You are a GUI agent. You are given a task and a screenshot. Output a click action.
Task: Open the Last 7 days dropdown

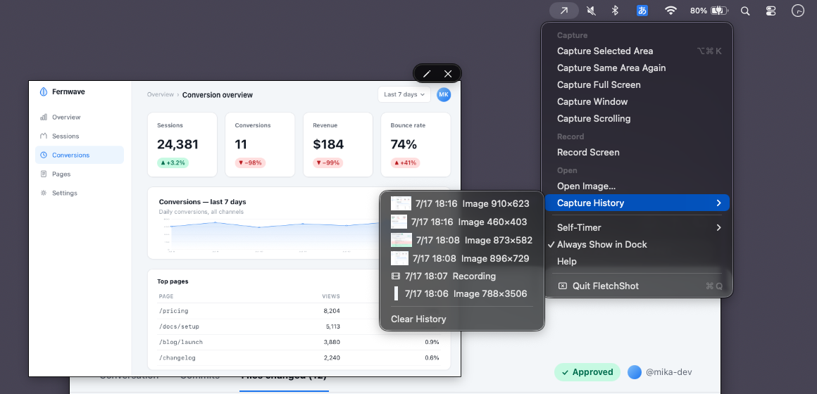404,95
